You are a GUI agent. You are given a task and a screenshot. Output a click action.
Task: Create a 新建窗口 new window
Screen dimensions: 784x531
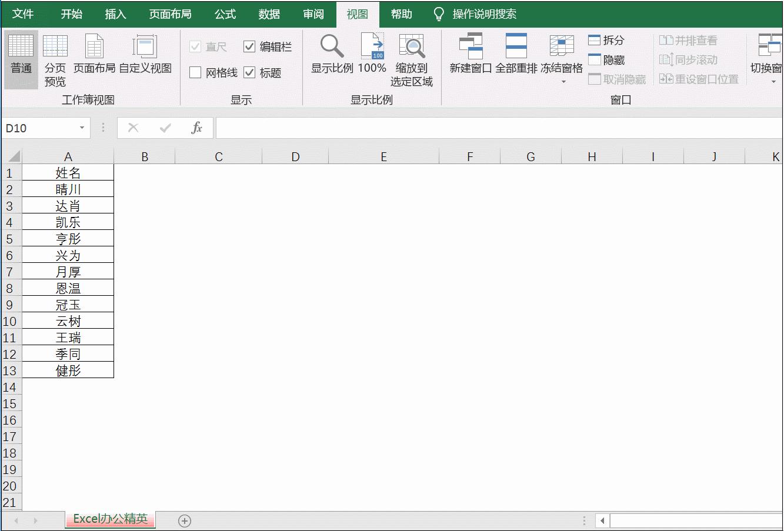(469, 56)
